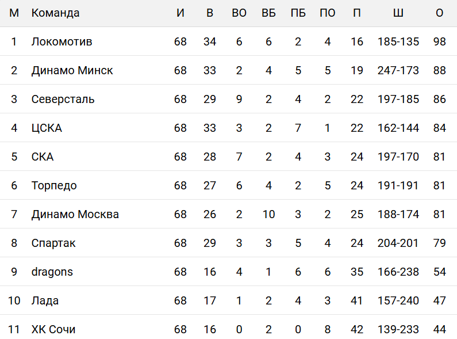Sort by the Команда column header
The height and width of the screenshot is (339, 457).
pos(55,13)
